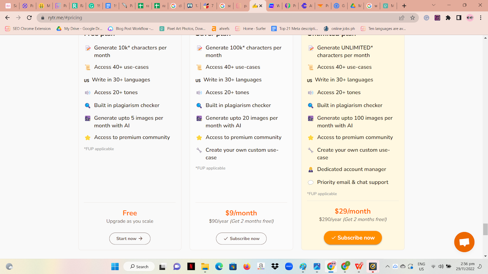This screenshot has height=274, width=488.
Task: Open the Blog Post Workflow bookmark
Action: point(131,29)
